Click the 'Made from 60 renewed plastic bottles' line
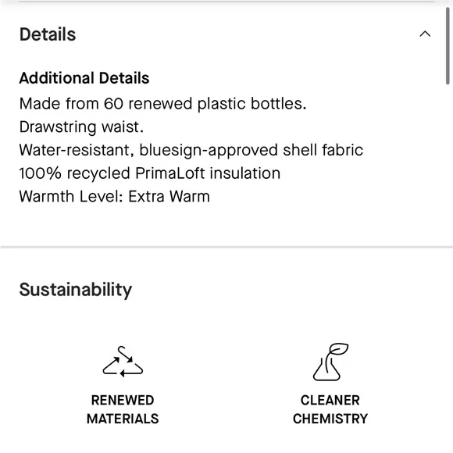The image size is (453, 453). [x=163, y=103]
